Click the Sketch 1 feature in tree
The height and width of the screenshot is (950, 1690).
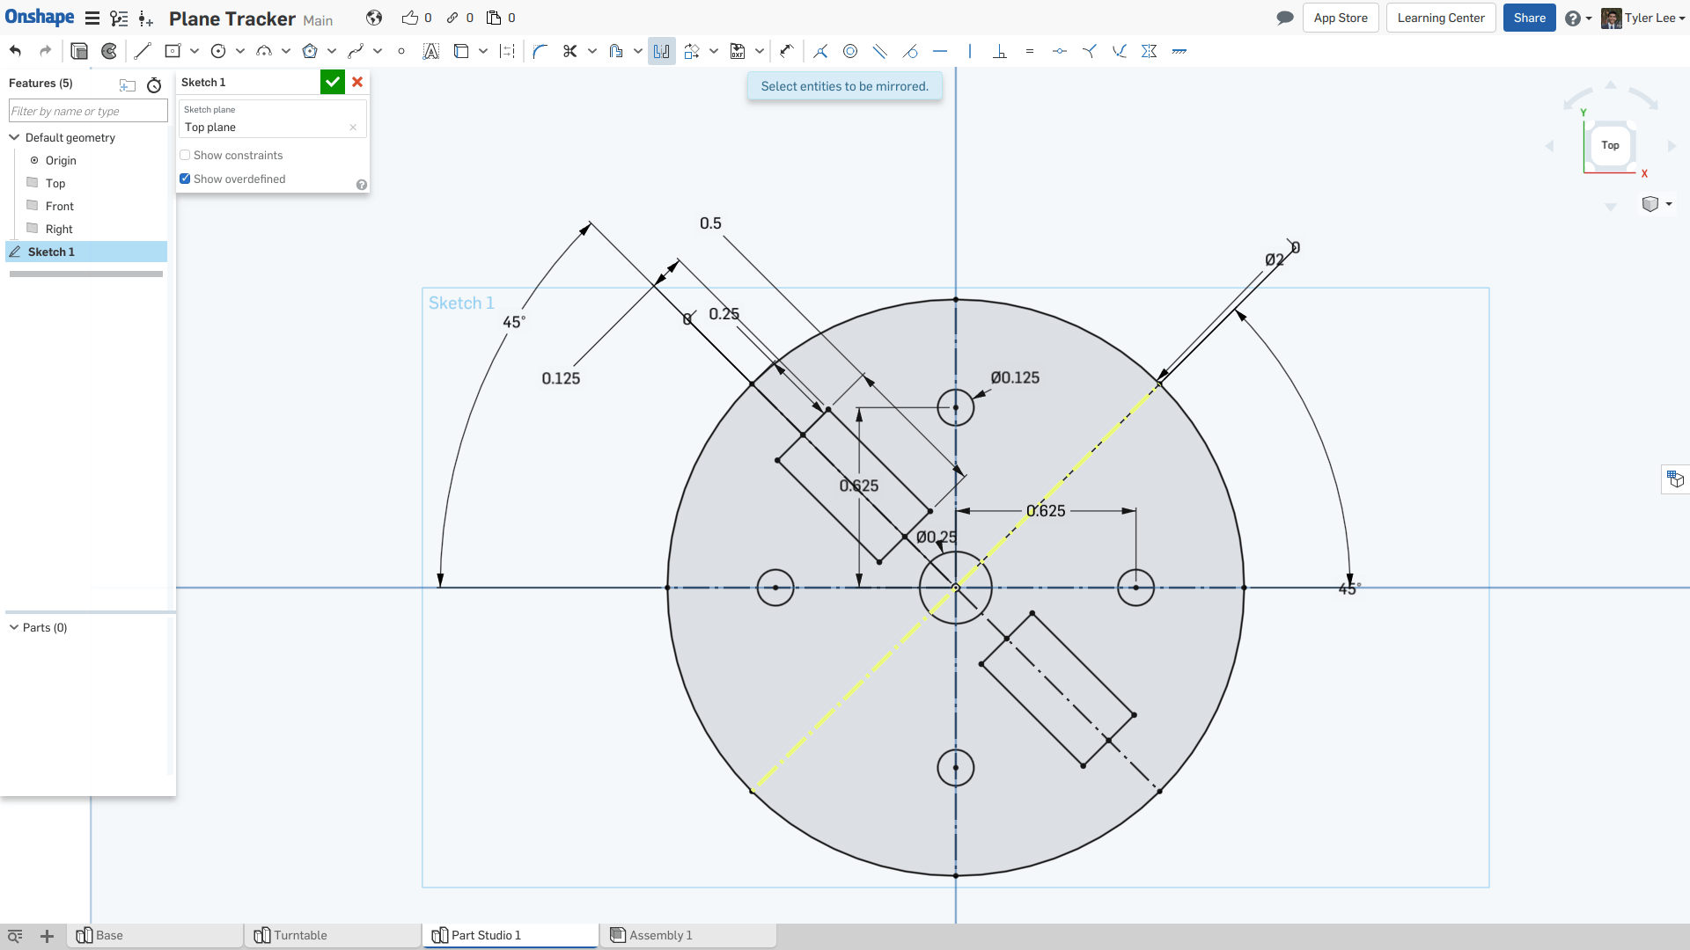coord(51,252)
